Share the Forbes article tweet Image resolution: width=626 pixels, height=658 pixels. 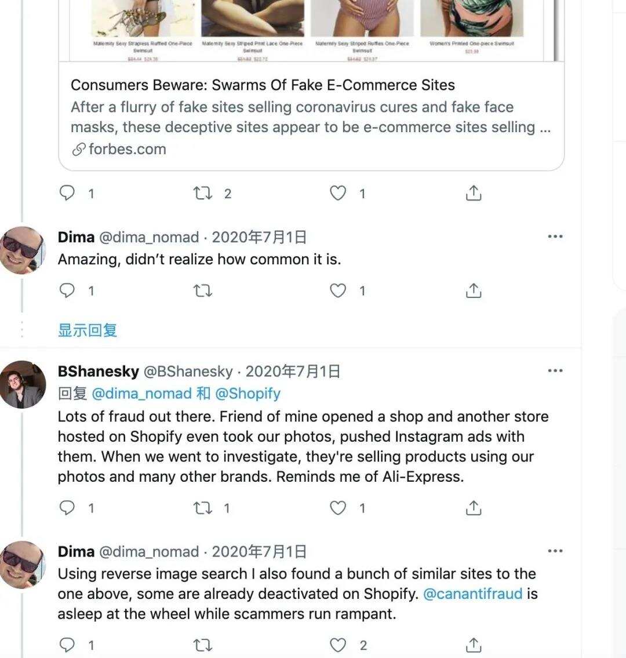[473, 193]
